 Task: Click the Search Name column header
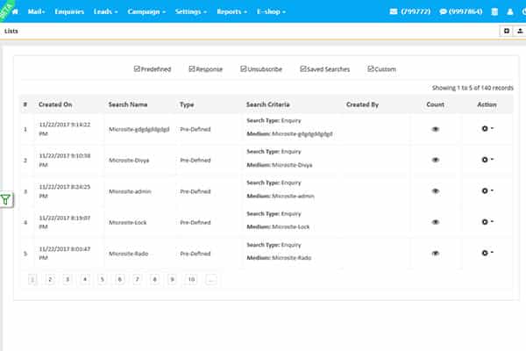tap(127, 104)
